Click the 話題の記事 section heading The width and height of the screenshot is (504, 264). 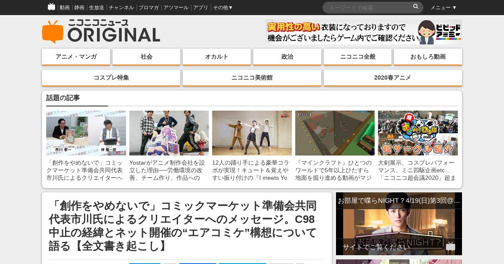63,98
